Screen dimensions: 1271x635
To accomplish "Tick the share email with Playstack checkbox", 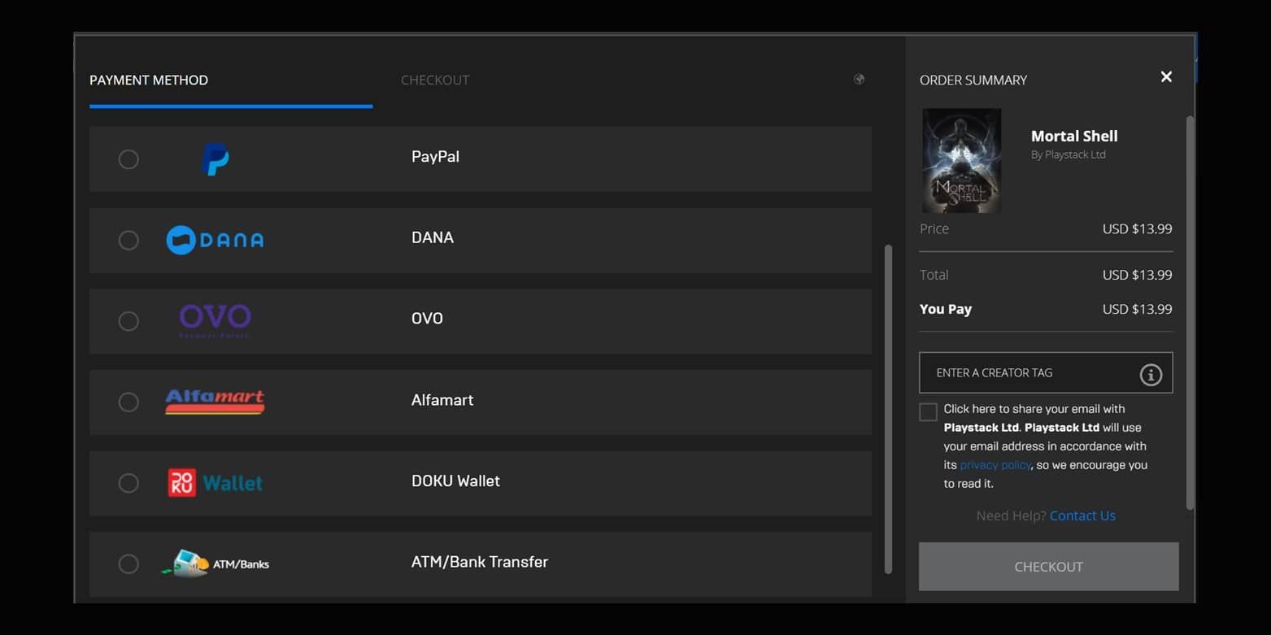I will coord(928,412).
